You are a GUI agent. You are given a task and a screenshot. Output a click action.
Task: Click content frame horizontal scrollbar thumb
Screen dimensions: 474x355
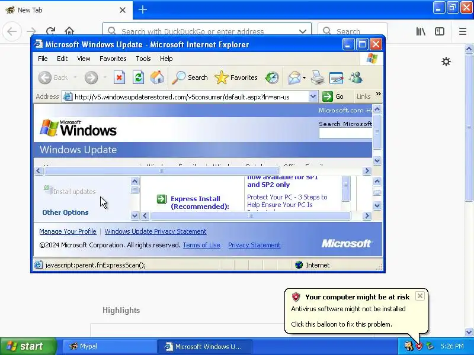251,215
